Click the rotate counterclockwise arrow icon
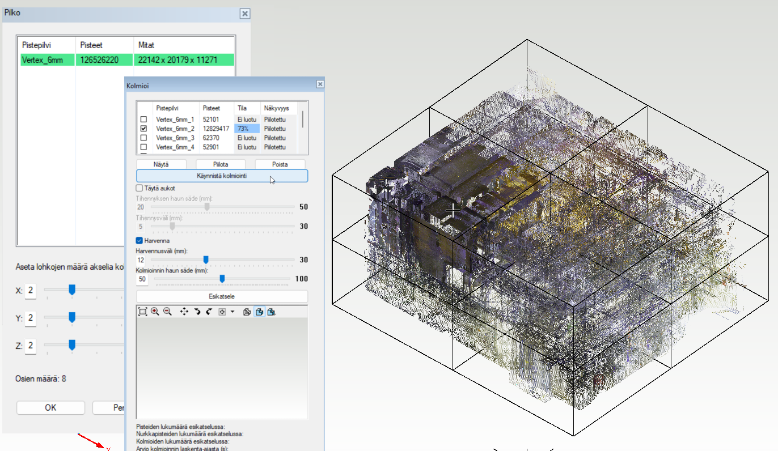Image resolution: width=778 pixels, height=451 pixels. tap(209, 312)
